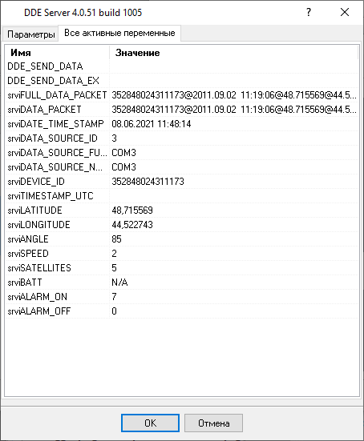Confirm with the OK button
364x441 pixels.
[150, 423]
